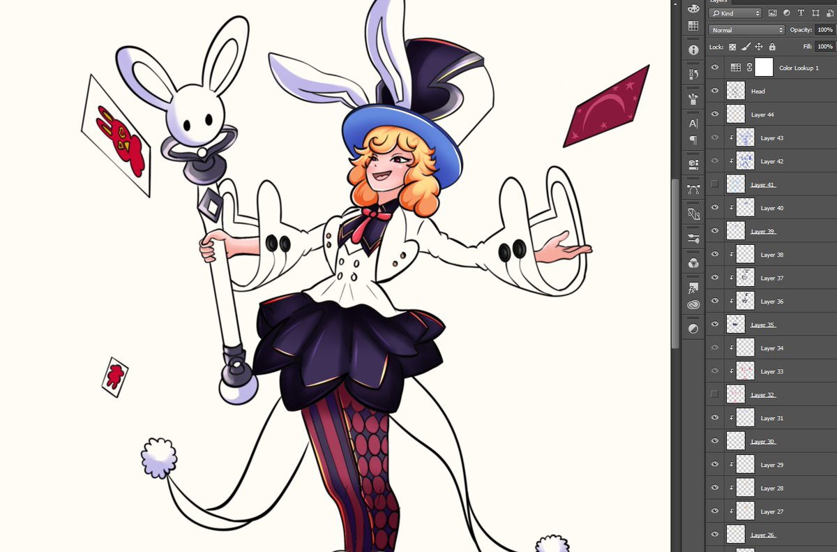Lock layer position move icon
This screenshot has width=837, height=552.
tap(759, 47)
